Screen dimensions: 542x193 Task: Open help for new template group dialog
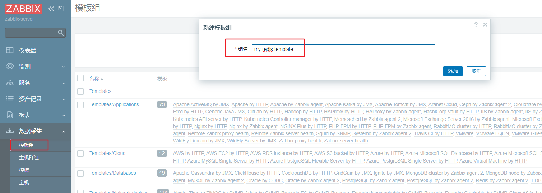(x=476, y=24)
